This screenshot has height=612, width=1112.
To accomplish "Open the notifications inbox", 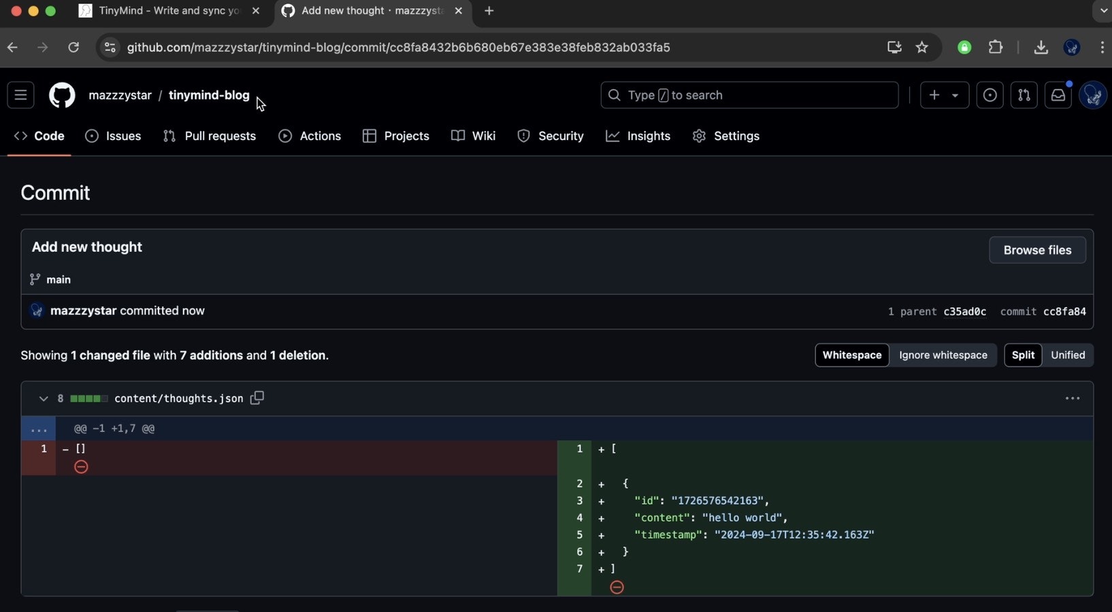I will [x=1058, y=95].
